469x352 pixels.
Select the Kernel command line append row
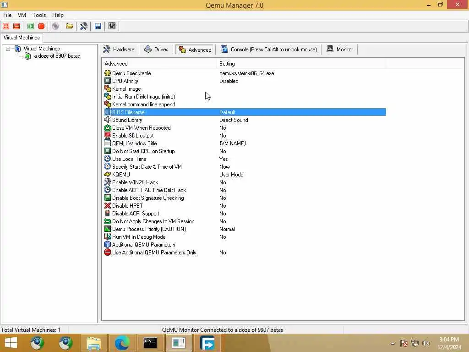tap(245, 104)
